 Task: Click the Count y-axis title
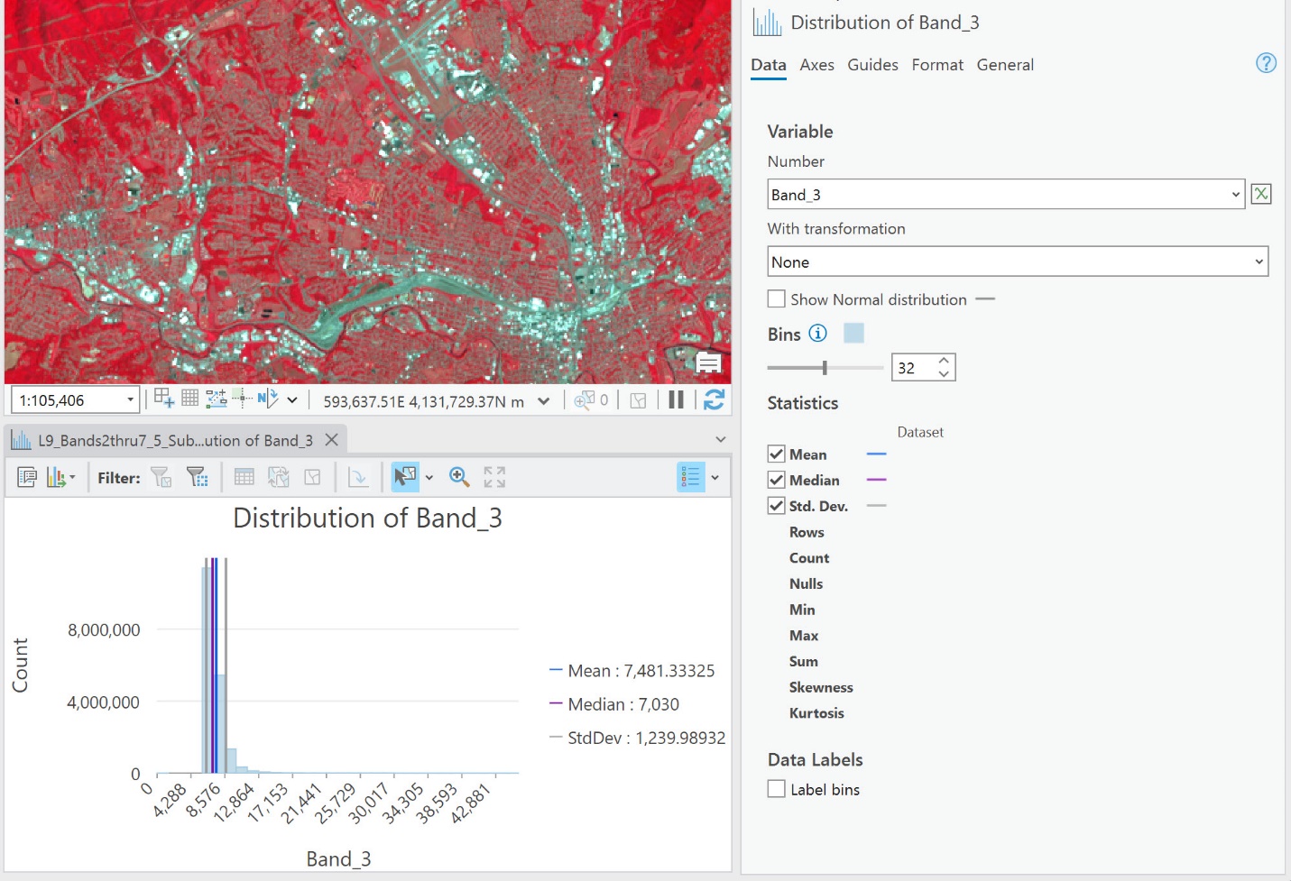pyautogui.click(x=20, y=665)
